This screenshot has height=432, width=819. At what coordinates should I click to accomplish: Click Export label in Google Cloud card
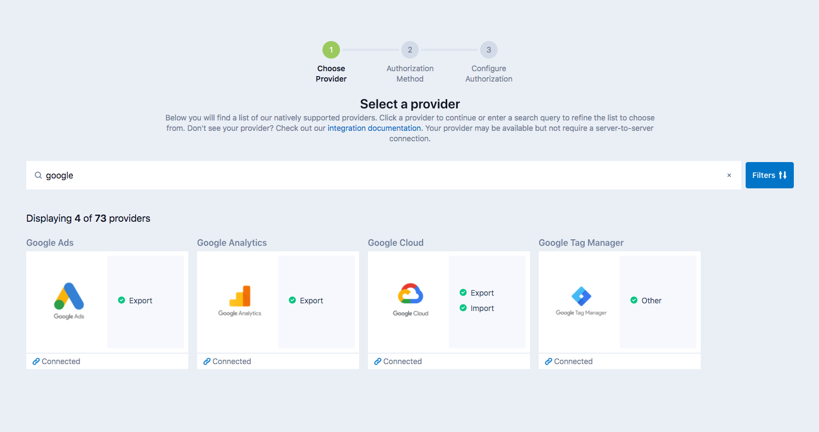click(482, 293)
